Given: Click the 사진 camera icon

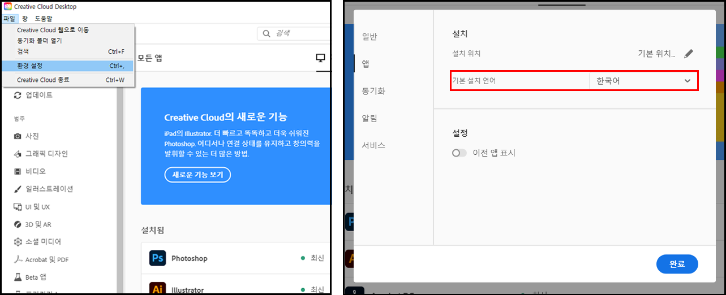Looking at the screenshot, I should [x=18, y=136].
